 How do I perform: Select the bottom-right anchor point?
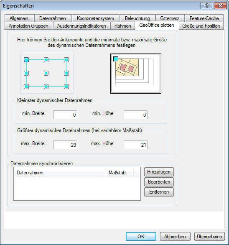66,87
